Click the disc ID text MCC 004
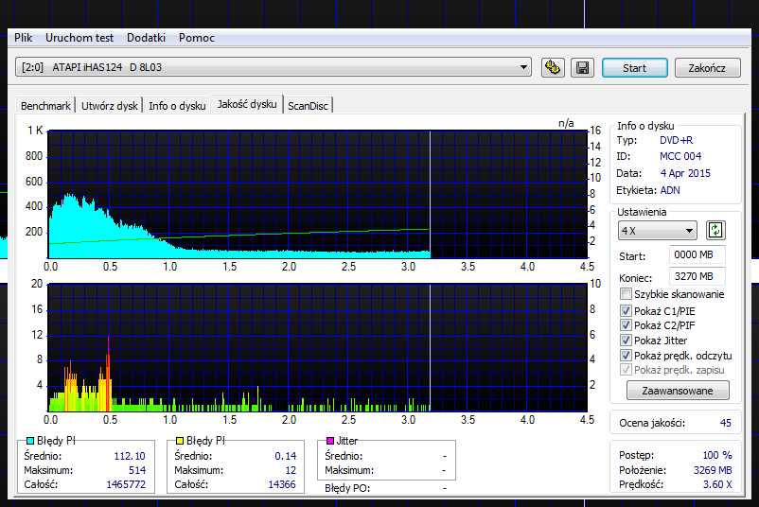Image resolution: width=759 pixels, height=507 pixels. click(x=680, y=156)
